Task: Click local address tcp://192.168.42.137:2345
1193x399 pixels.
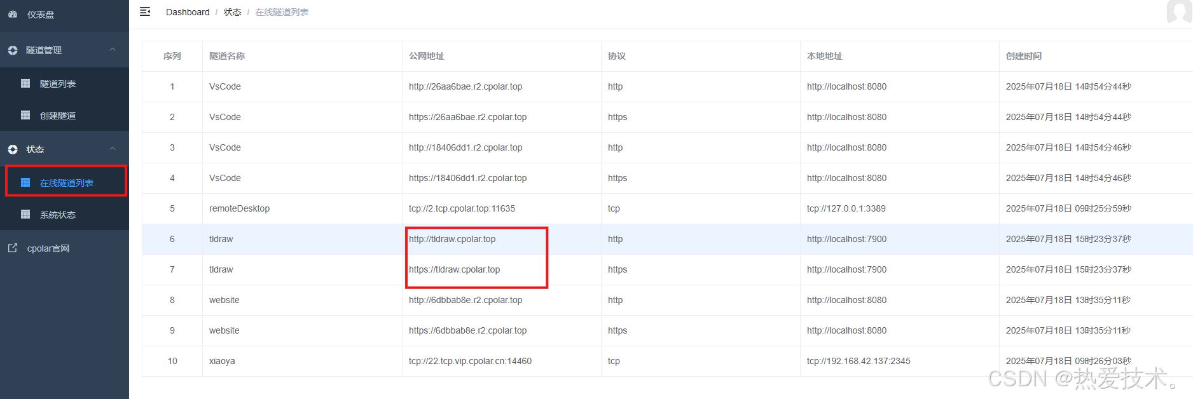Action: tap(859, 361)
